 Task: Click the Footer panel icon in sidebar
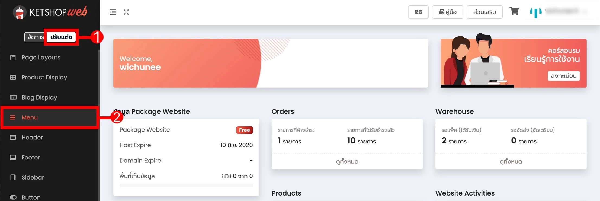[13, 157]
